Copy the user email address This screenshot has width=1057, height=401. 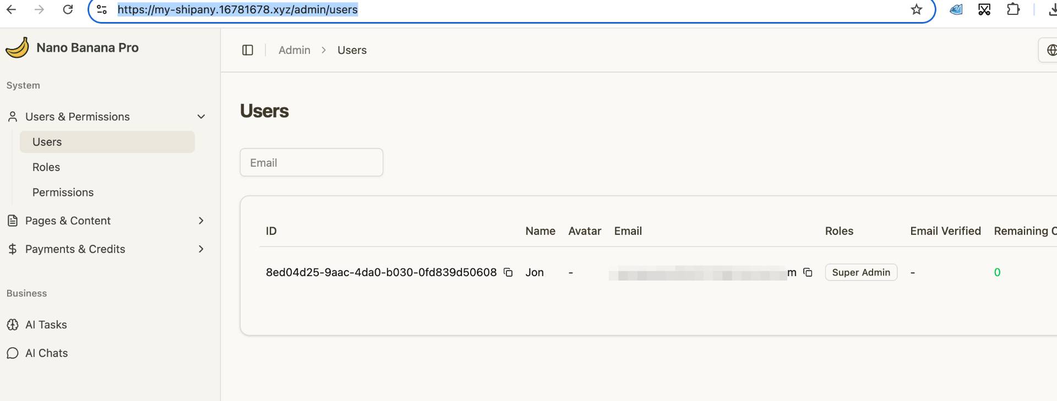pos(808,272)
